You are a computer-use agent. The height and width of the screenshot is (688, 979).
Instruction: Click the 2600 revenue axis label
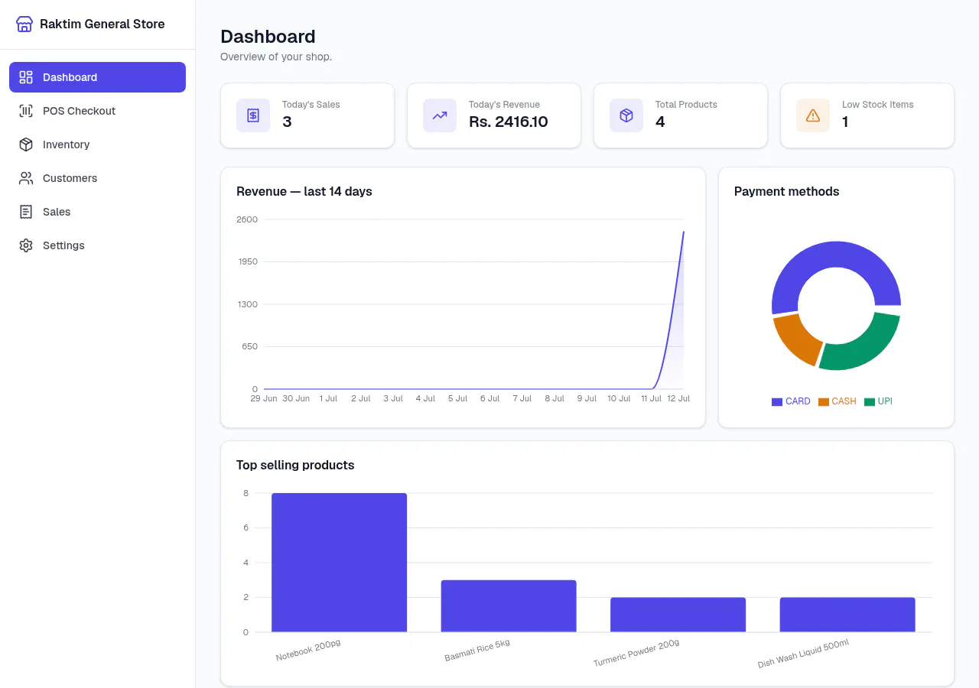[247, 219]
